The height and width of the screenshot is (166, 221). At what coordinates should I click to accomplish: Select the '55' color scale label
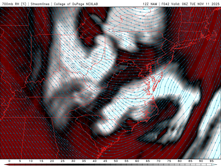coord(127,161)
